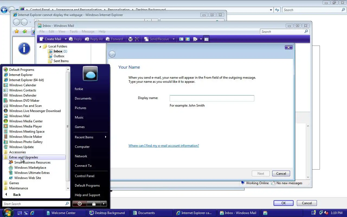Viewport: 347px width, 217px height.
Task: Click the Reply toolbar button
Action: pos(75,39)
